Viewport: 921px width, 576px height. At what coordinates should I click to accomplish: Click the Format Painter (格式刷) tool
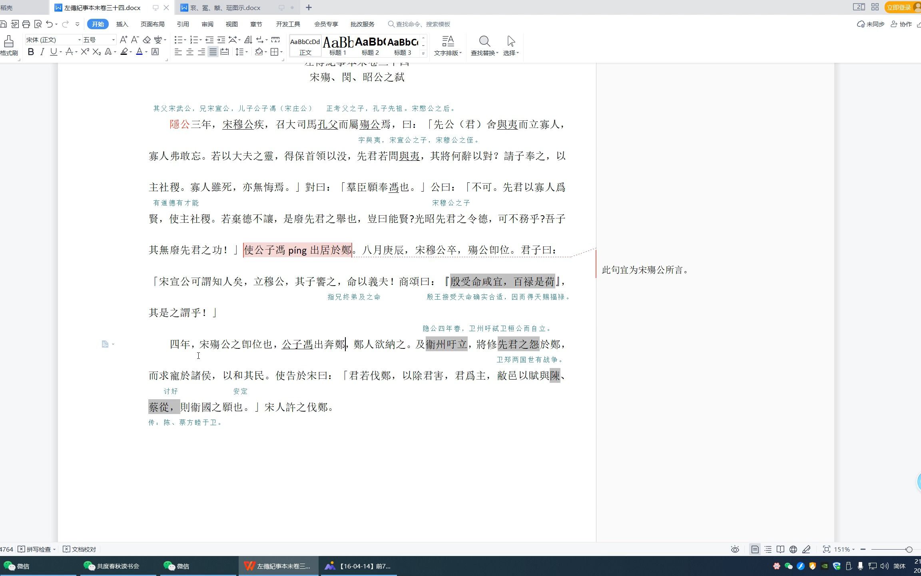[9, 46]
